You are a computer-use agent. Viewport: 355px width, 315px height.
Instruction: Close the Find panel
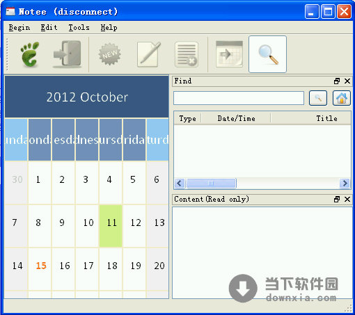pyautogui.click(x=347, y=81)
